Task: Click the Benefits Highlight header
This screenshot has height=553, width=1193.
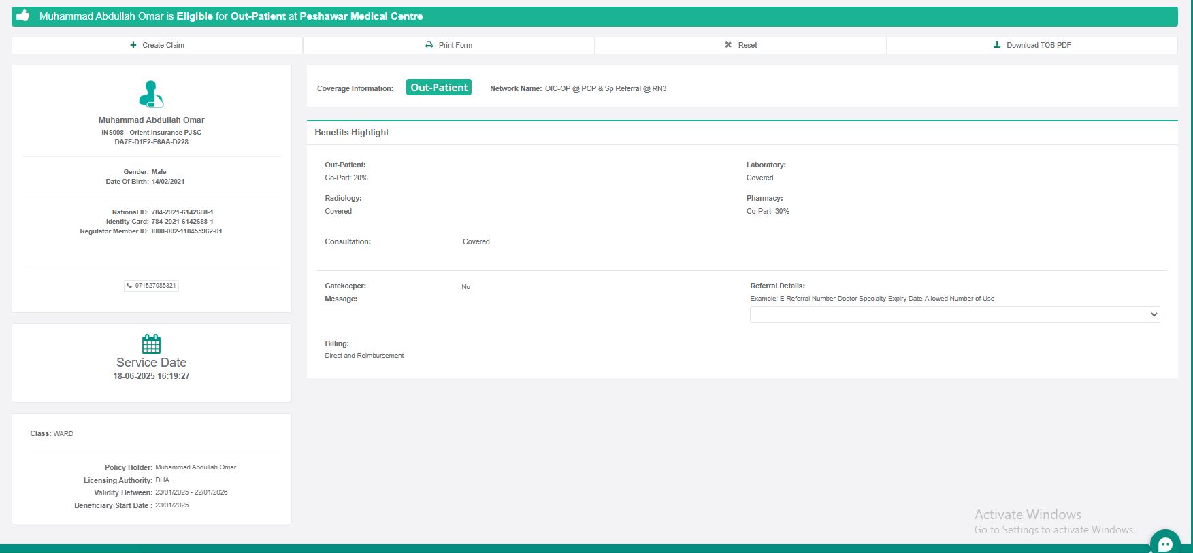Action: pos(352,133)
